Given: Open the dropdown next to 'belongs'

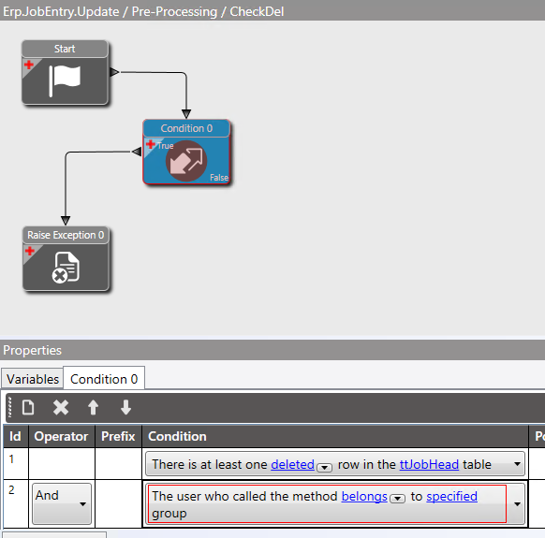Looking at the screenshot, I should pos(397,499).
